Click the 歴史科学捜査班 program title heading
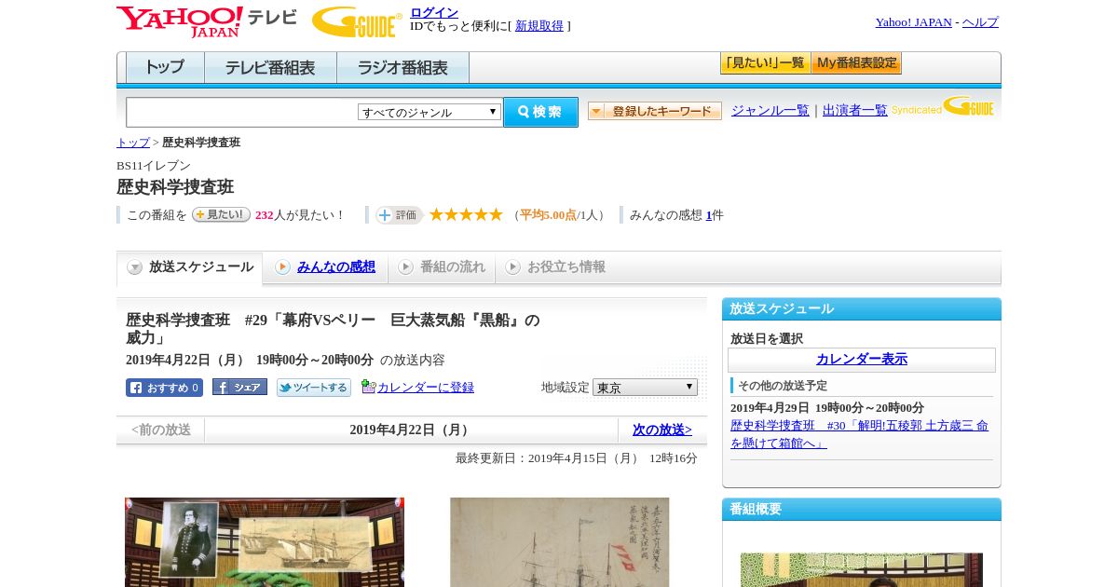 click(175, 186)
